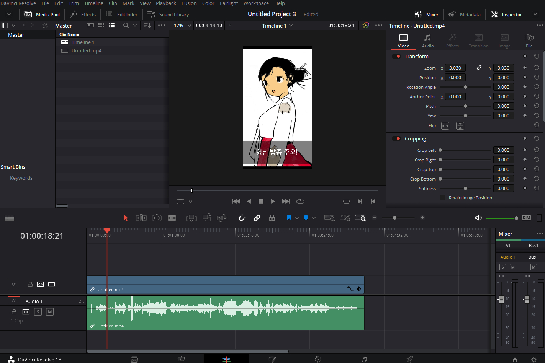
Task: Solo the Audio 1 track header
Action: click(38, 312)
